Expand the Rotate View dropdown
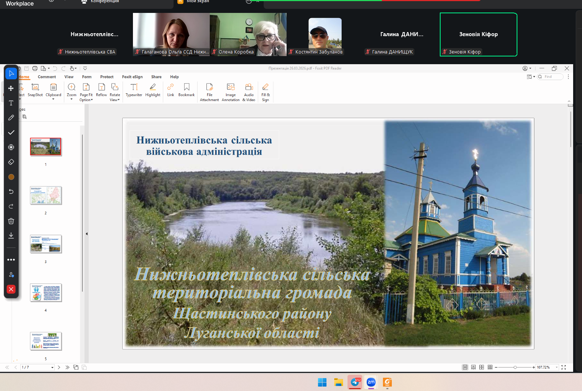Viewport: 582px width, 391px height. pos(115,100)
